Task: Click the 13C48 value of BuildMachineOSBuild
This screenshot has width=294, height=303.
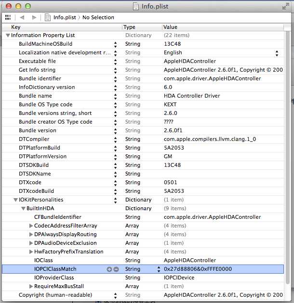Action: pyautogui.click(x=172, y=44)
